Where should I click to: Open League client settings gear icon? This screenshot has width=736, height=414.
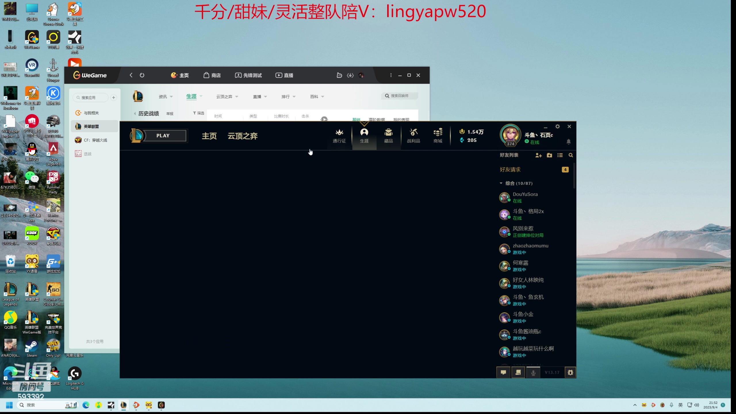click(x=557, y=126)
